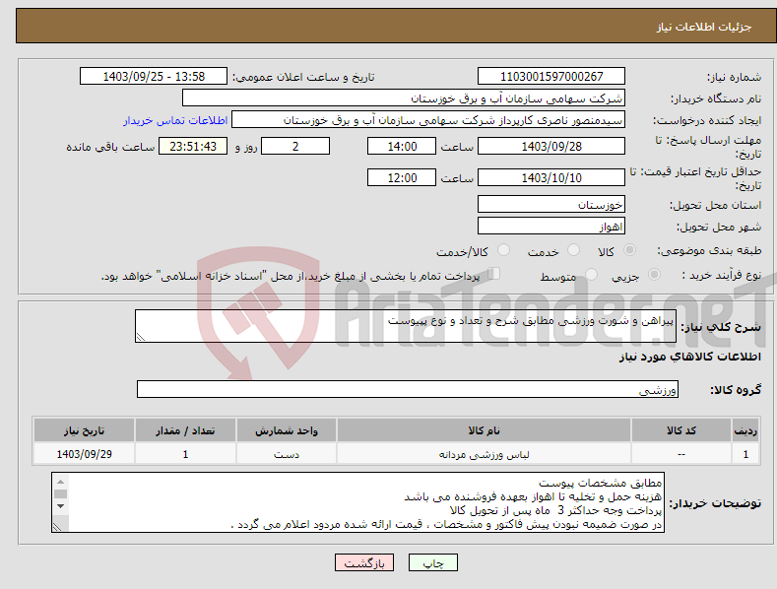
Task: Click the هزینه حمل و تخلیه note line
Action: tap(533, 496)
